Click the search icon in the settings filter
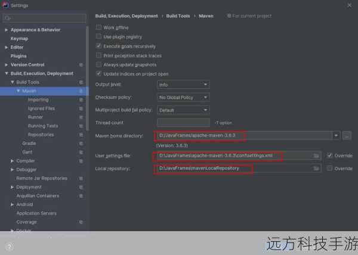This screenshot has width=358, height=255. click(7, 18)
